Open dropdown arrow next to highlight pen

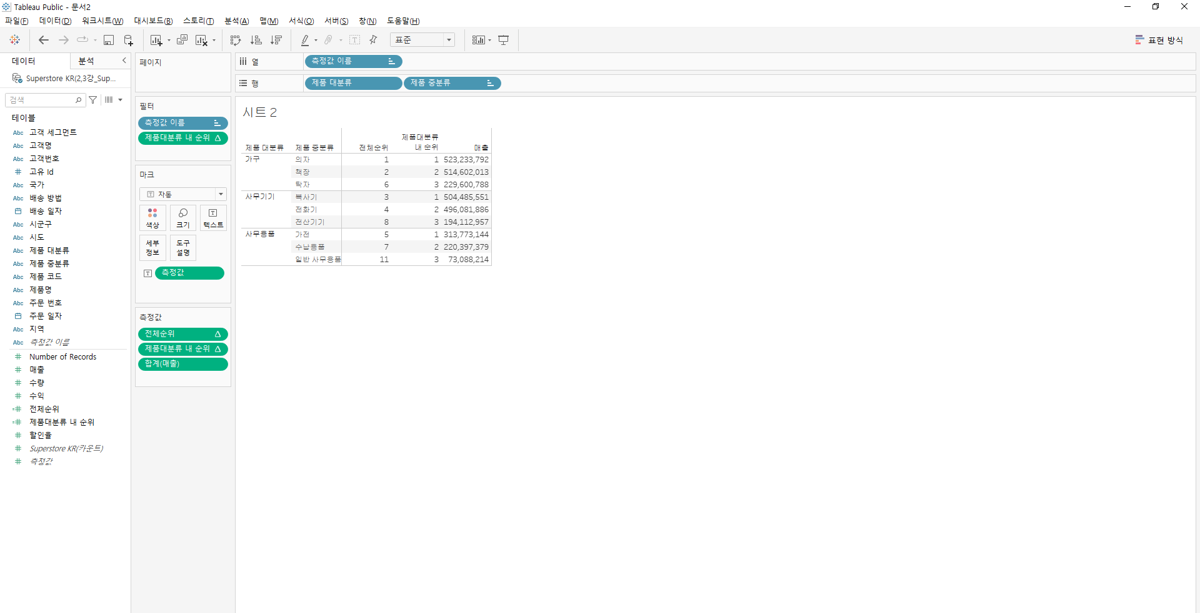[x=316, y=41]
